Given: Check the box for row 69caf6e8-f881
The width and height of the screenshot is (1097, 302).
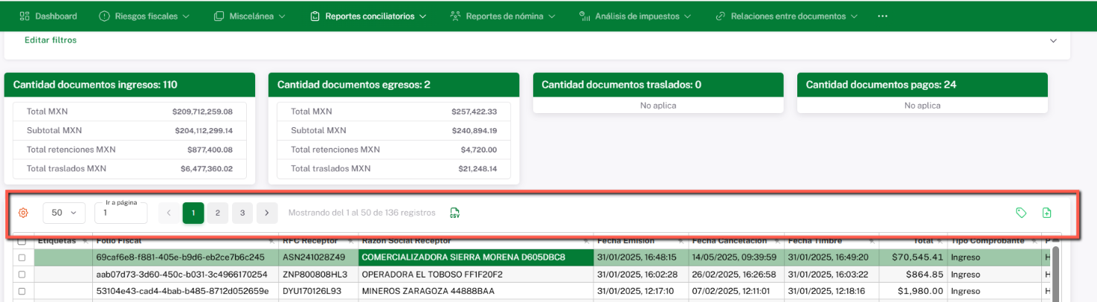Looking at the screenshot, I should 22,257.
